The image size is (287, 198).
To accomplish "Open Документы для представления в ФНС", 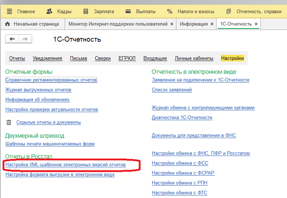I will point(194,136).
